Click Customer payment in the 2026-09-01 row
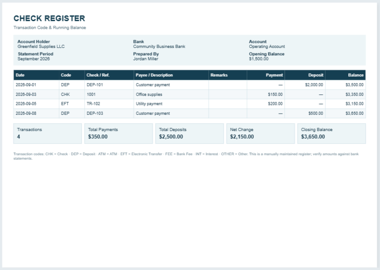Viewport: 380px width, 270px height. pyautogui.click(x=153, y=85)
